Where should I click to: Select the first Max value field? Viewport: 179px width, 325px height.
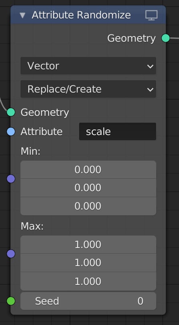click(x=88, y=244)
